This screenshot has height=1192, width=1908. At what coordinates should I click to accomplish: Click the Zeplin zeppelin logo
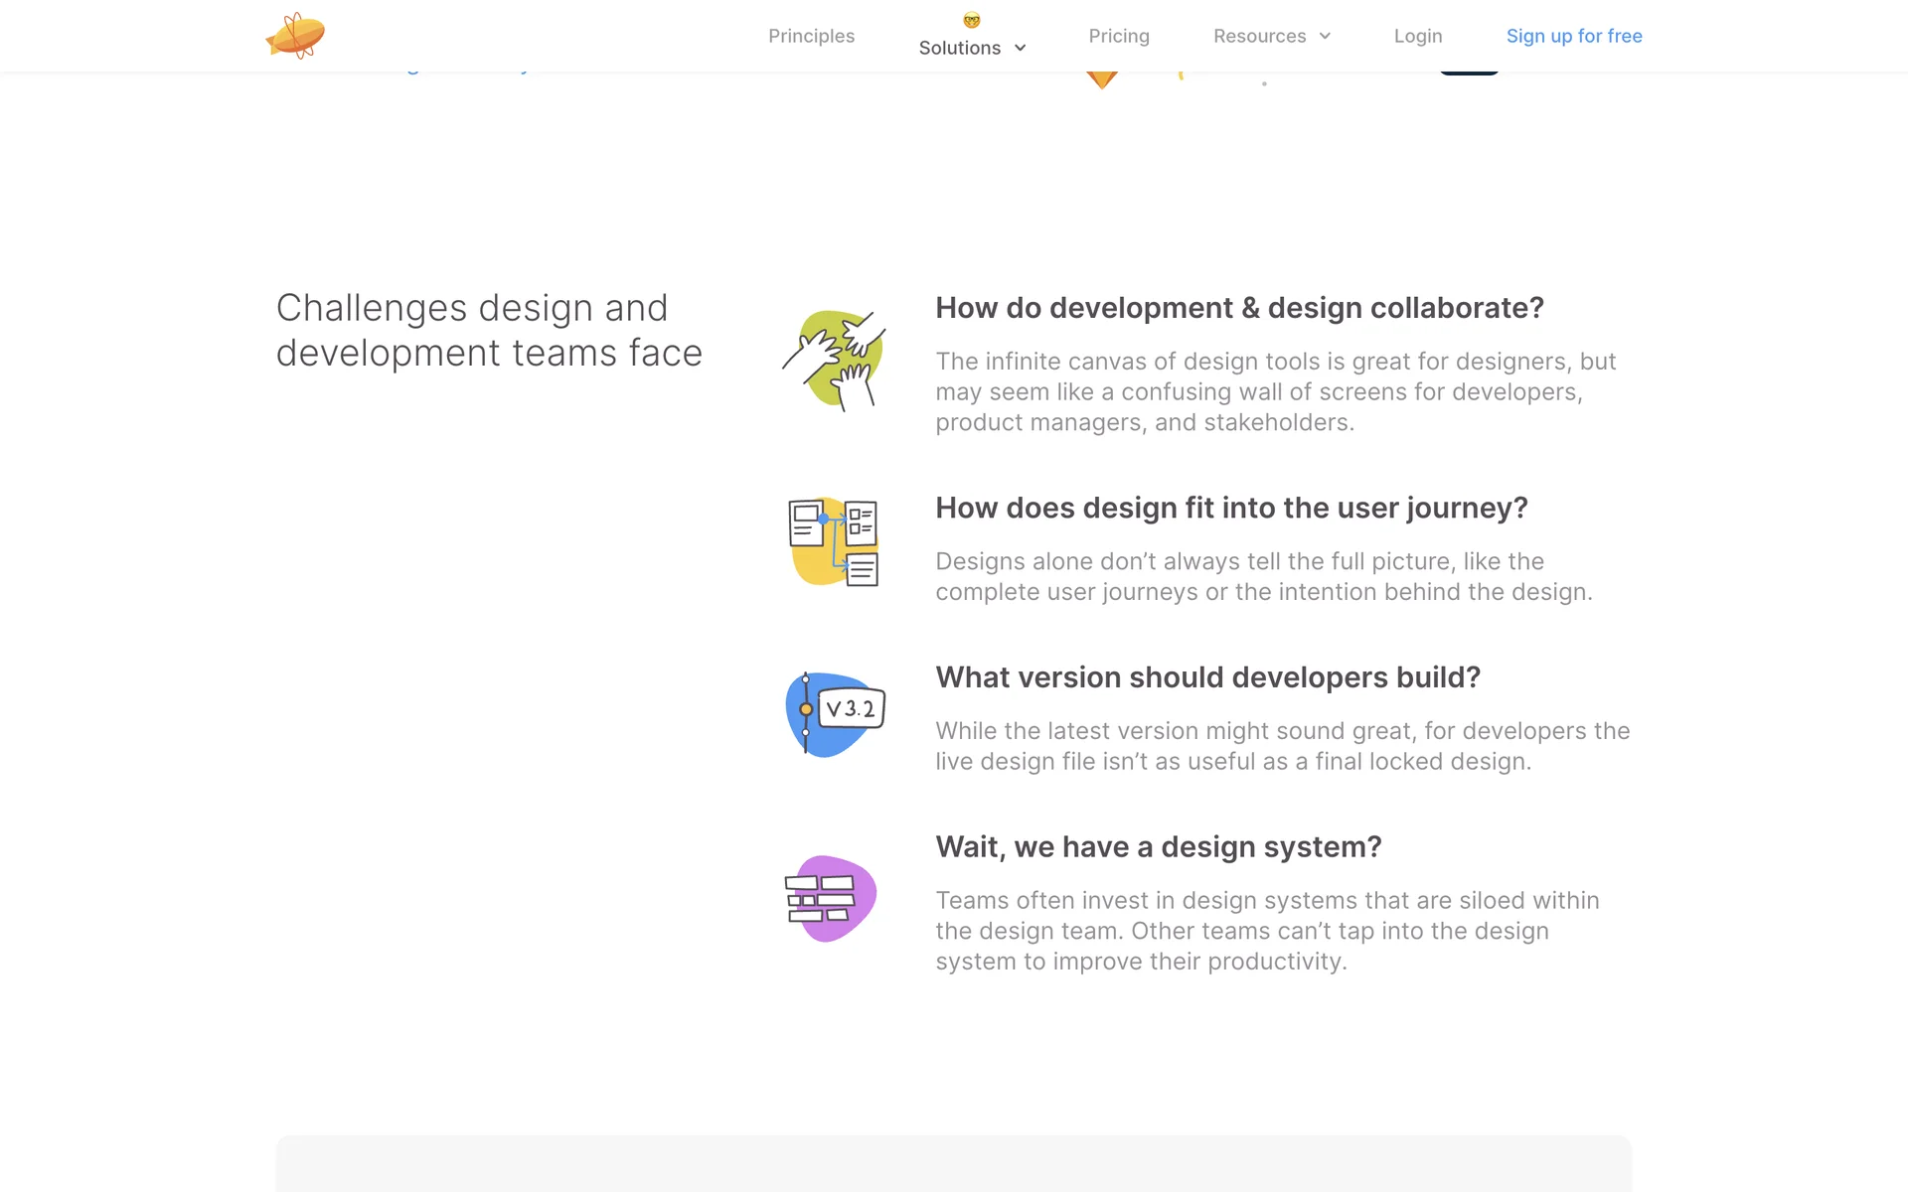(295, 36)
